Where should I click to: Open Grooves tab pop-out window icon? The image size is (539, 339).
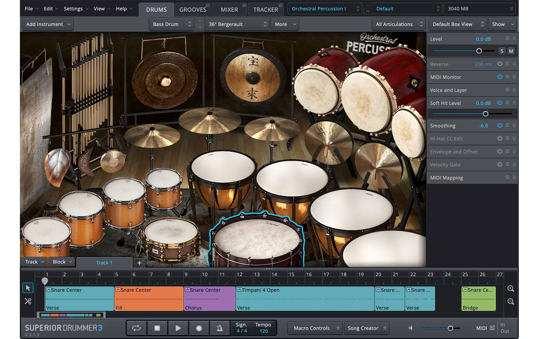tap(208, 5)
